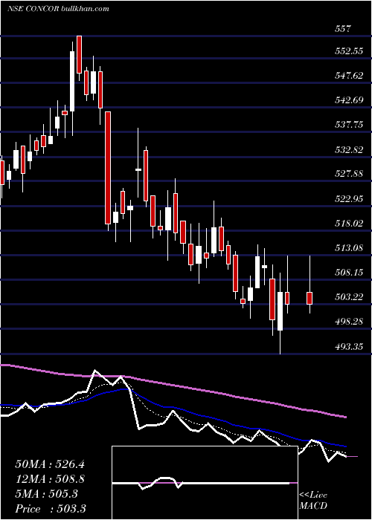Click the 508.15 price axis label

tap(349, 273)
